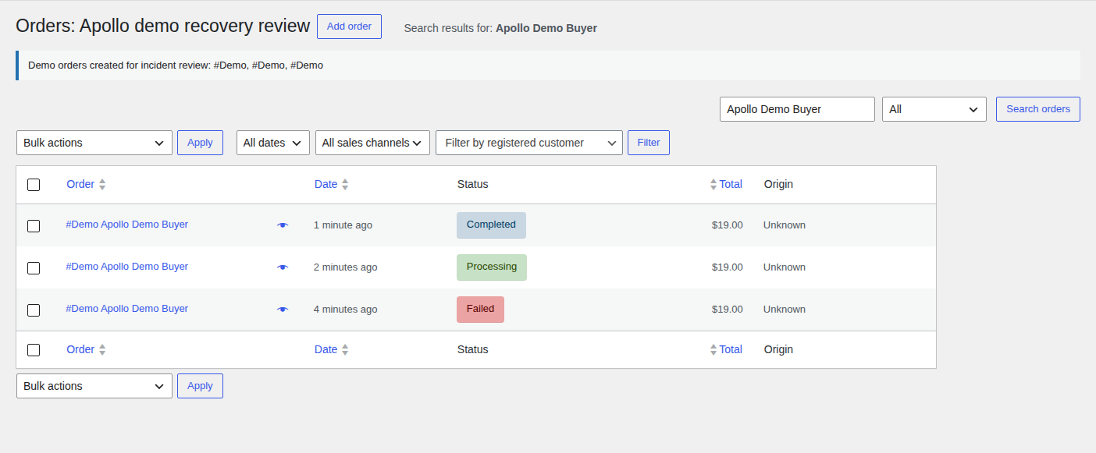Click sort arrows beside top Order header

[x=102, y=185]
